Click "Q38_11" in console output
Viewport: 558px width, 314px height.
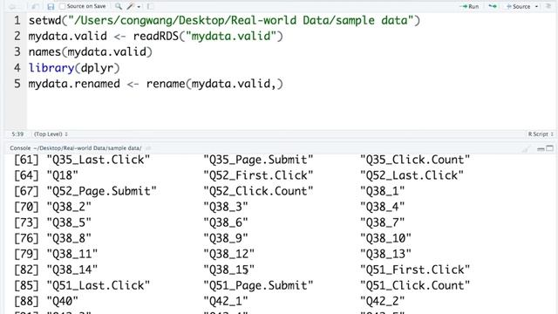point(72,254)
